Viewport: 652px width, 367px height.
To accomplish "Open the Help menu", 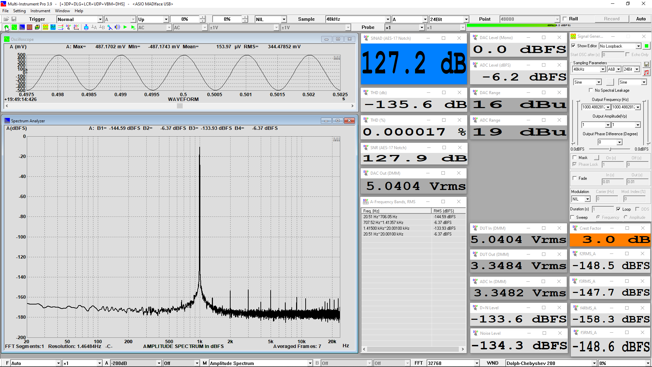I will tap(79, 11).
